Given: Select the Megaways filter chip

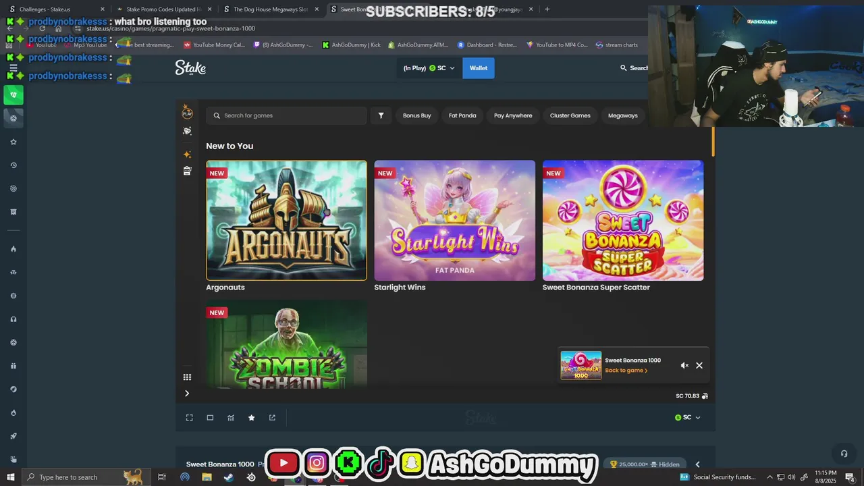Looking at the screenshot, I should pyautogui.click(x=622, y=115).
